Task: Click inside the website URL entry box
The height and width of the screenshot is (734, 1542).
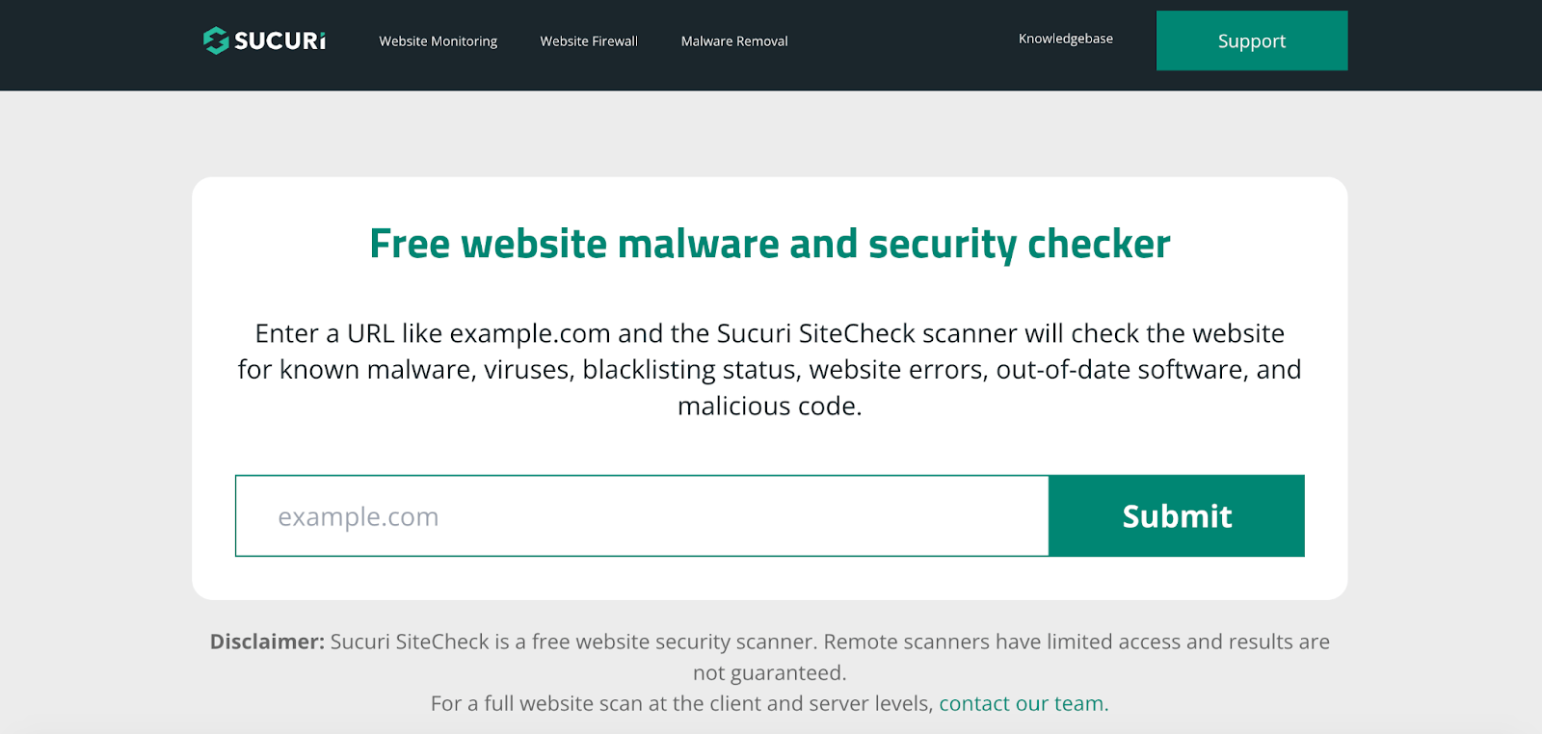Action: (x=641, y=515)
